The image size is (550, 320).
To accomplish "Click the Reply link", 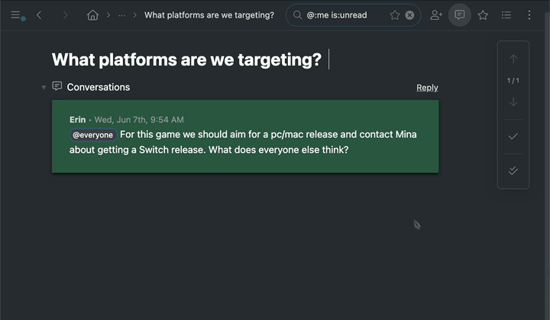I will (x=427, y=88).
